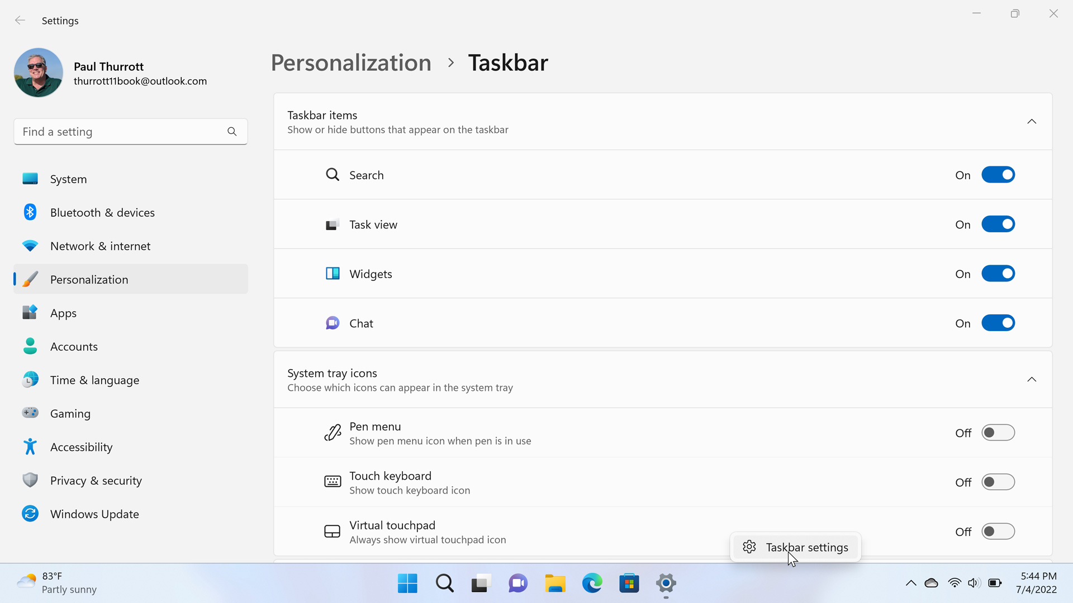Click the Personalization breadcrumb link
Image resolution: width=1073 pixels, height=603 pixels.
click(x=351, y=63)
